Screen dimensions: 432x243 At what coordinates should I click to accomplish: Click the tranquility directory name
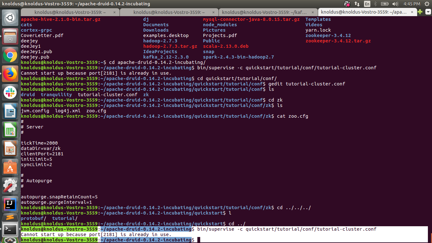[56, 95]
